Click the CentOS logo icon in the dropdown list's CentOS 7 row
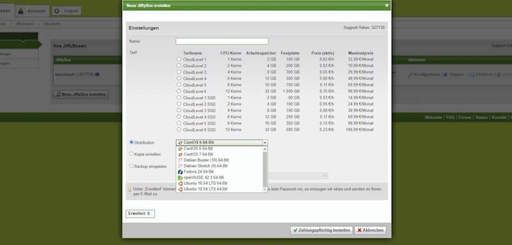512x245 pixels. coord(180,154)
